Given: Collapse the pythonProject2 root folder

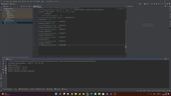Looking at the screenshot, I should click(x=3, y=8).
